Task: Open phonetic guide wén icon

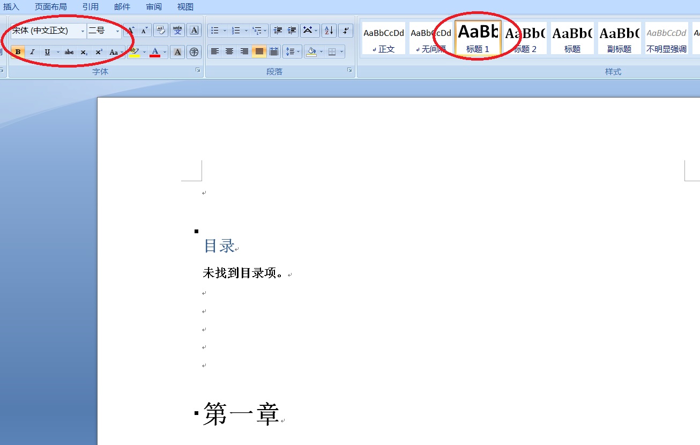Action: [x=178, y=31]
